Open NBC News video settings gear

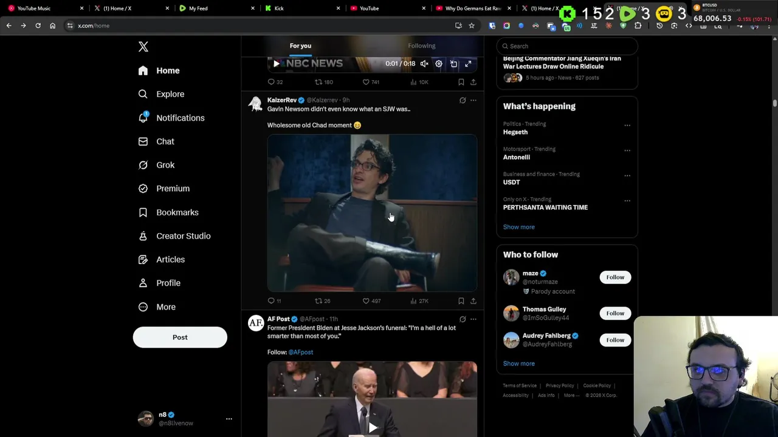(439, 64)
